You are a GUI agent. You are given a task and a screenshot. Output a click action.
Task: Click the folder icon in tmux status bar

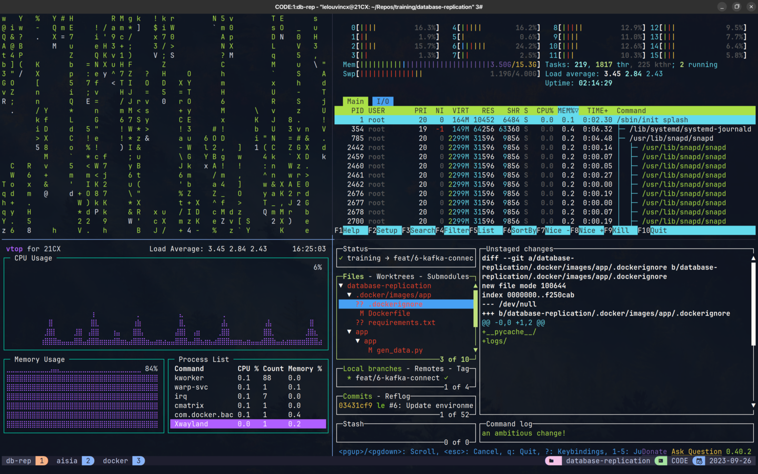(552, 461)
